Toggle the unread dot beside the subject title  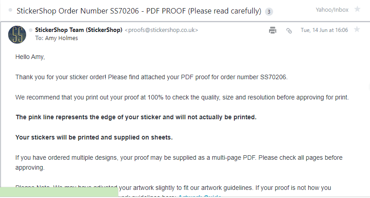(x=9, y=11)
